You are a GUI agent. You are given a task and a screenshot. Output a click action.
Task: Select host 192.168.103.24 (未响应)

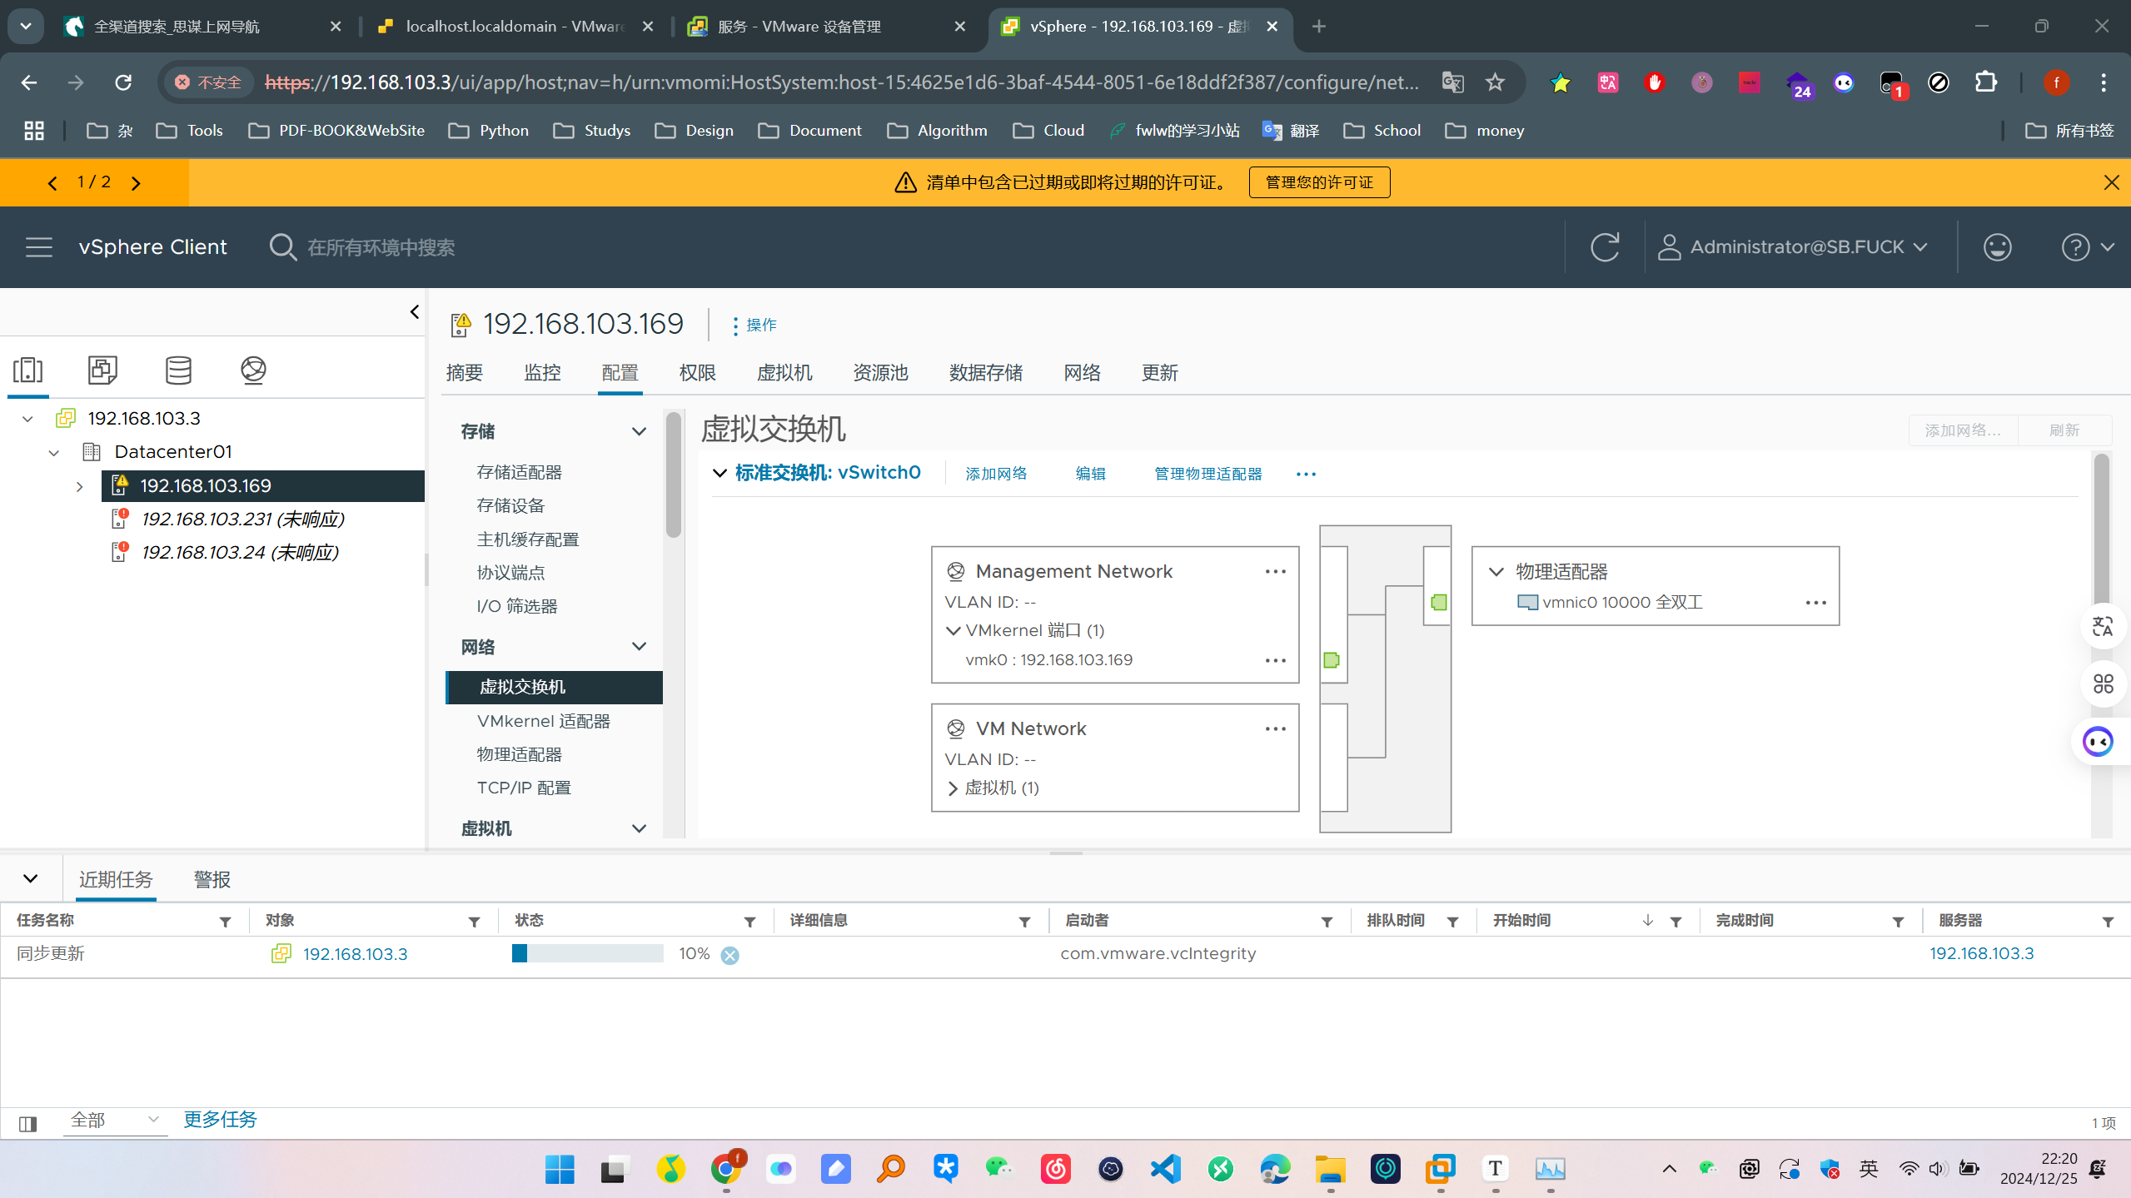(240, 553)
